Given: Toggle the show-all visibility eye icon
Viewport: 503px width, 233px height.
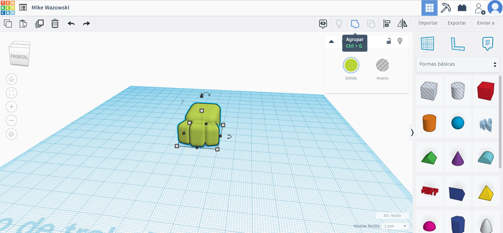Looking at the screenshot, I should [323, 24].
